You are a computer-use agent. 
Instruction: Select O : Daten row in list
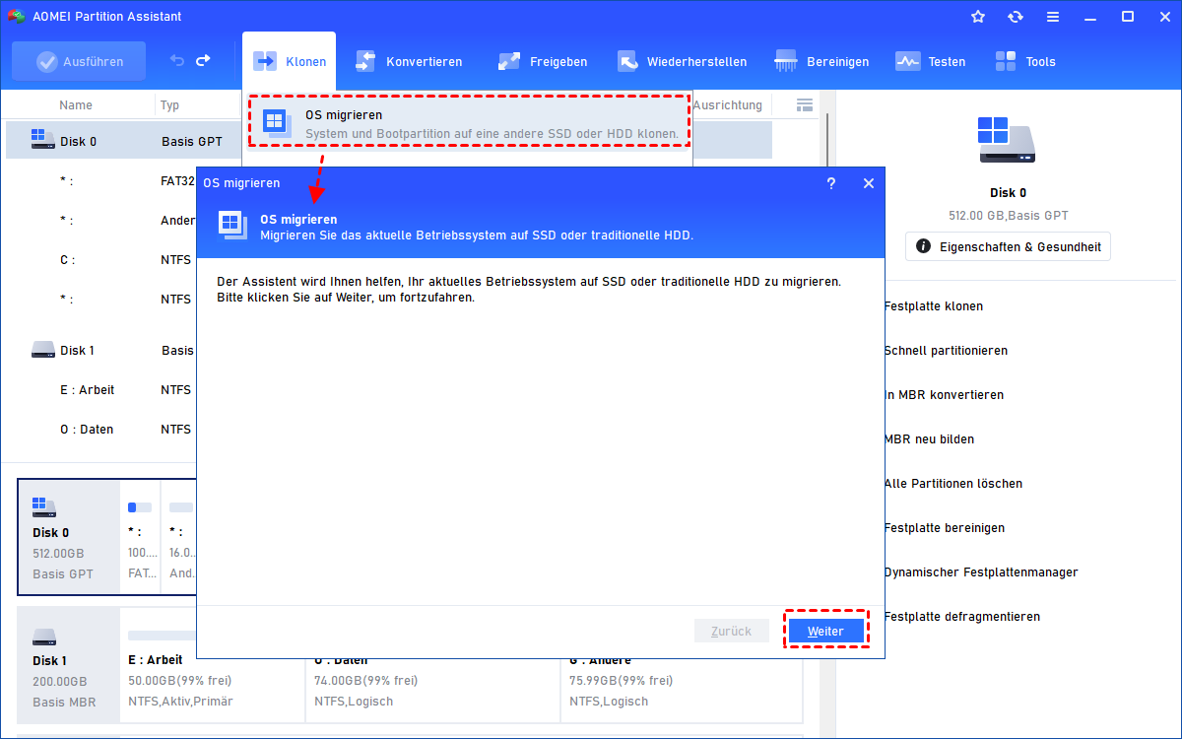point(102,429)
